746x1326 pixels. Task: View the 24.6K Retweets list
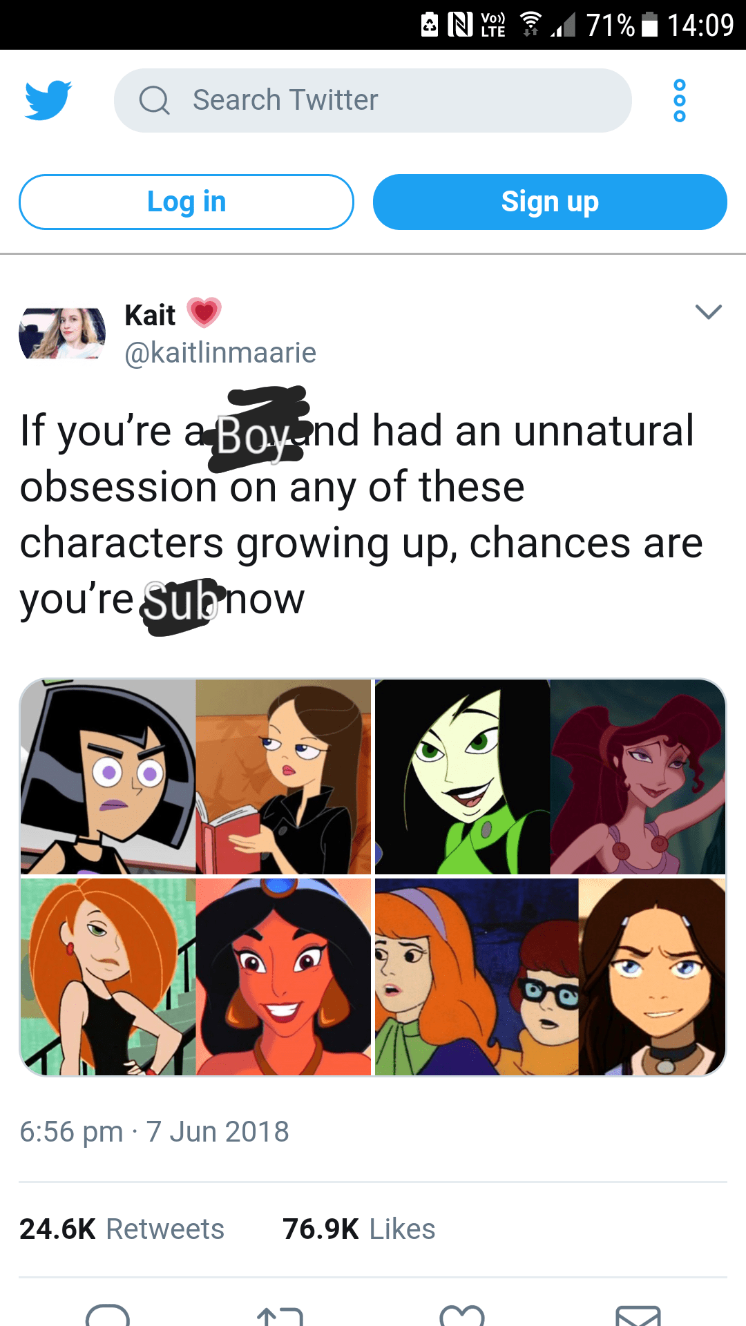pos(122,1229)
